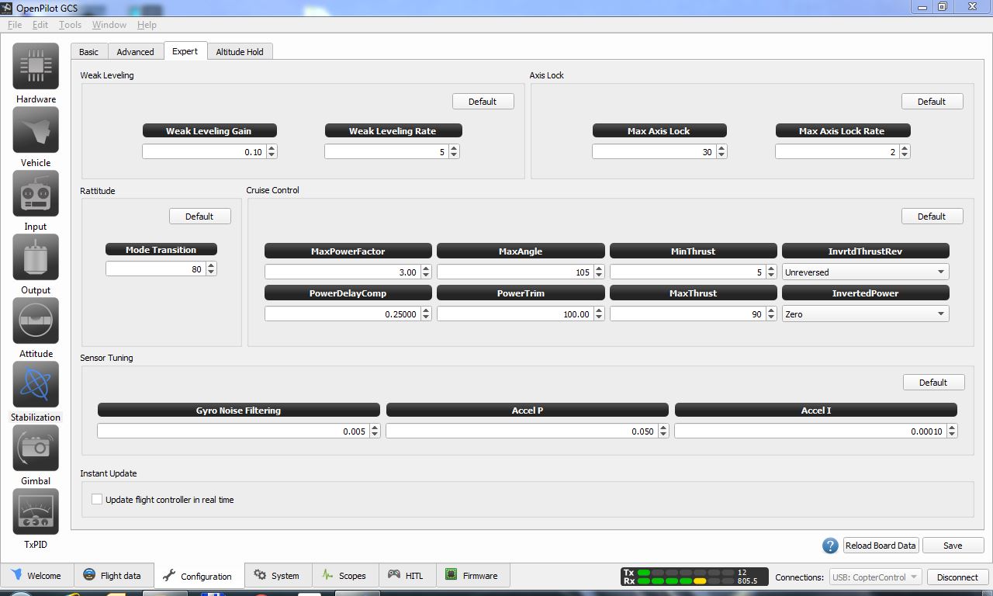
Task: Open the System workspace tab
Action: click(277, 575)
